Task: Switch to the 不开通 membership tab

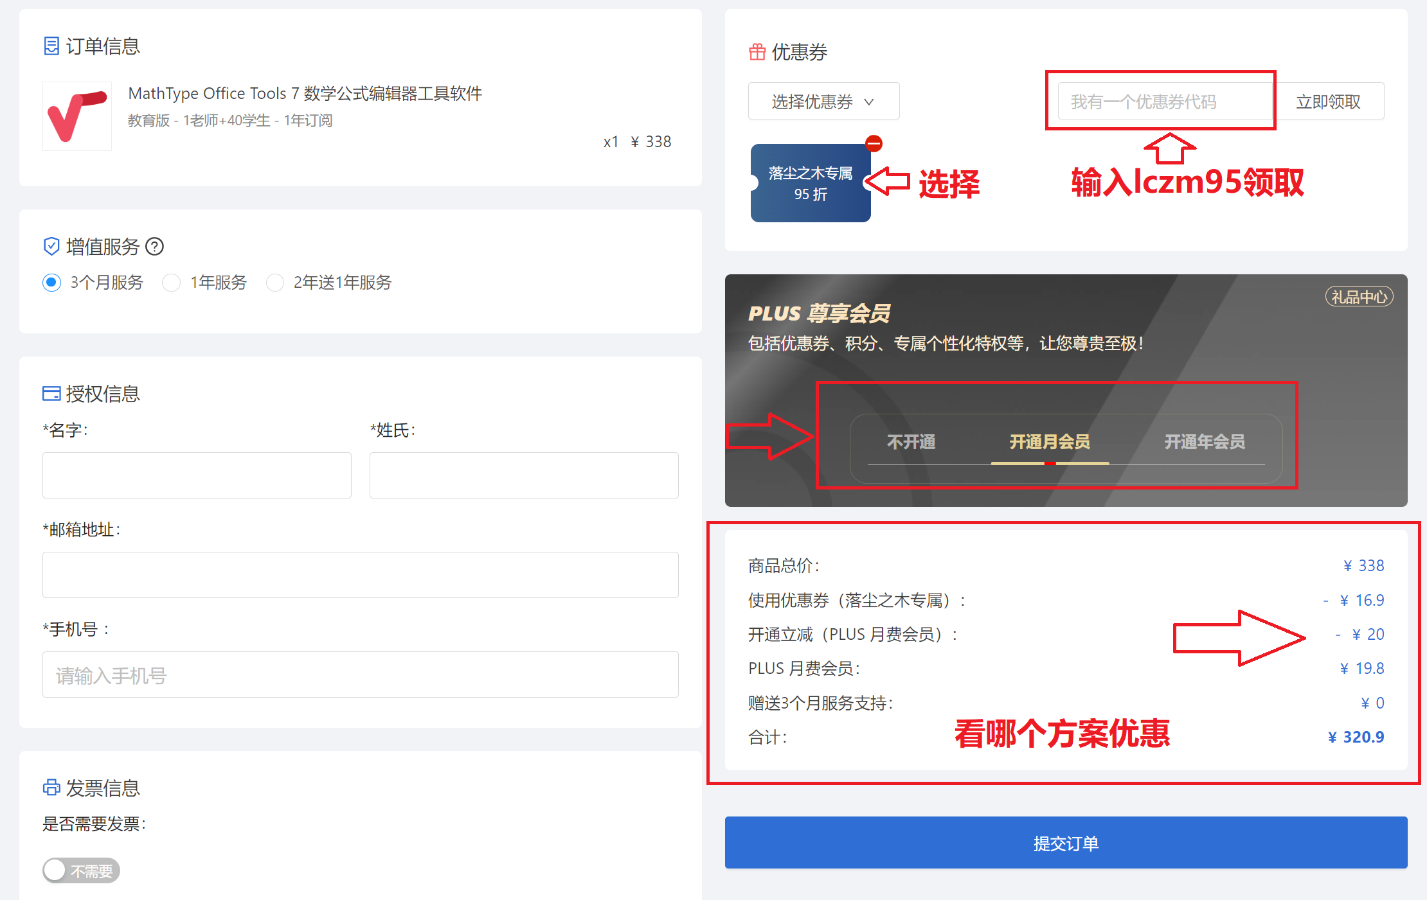Action: [911, 442]
